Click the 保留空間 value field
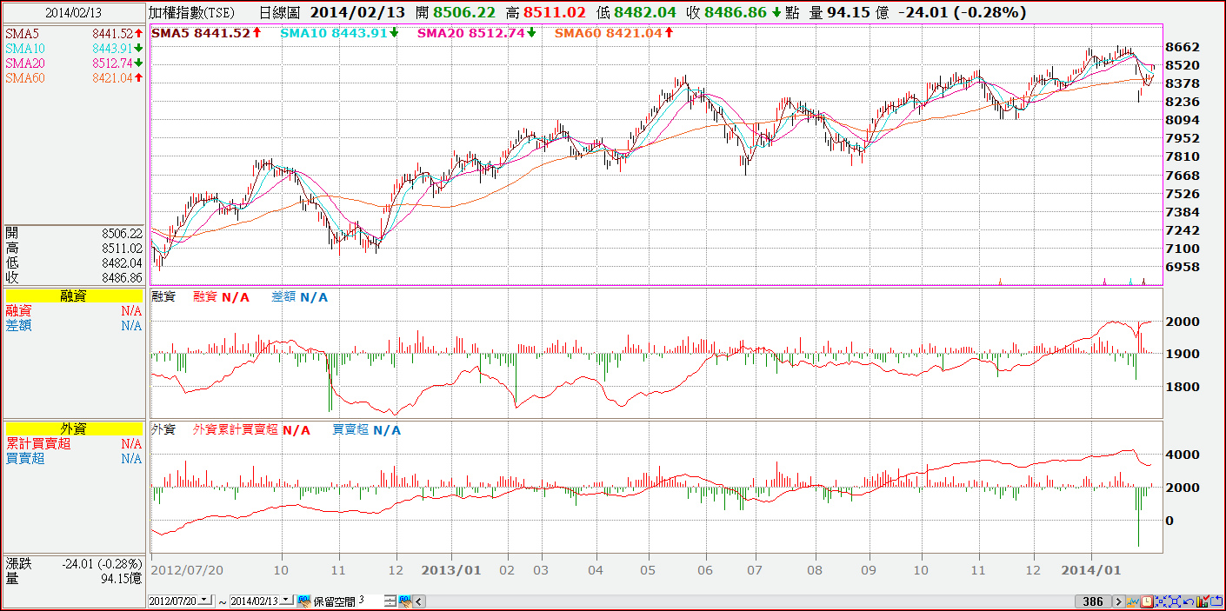Screen dimensions: 1226x611 [370, 601]
